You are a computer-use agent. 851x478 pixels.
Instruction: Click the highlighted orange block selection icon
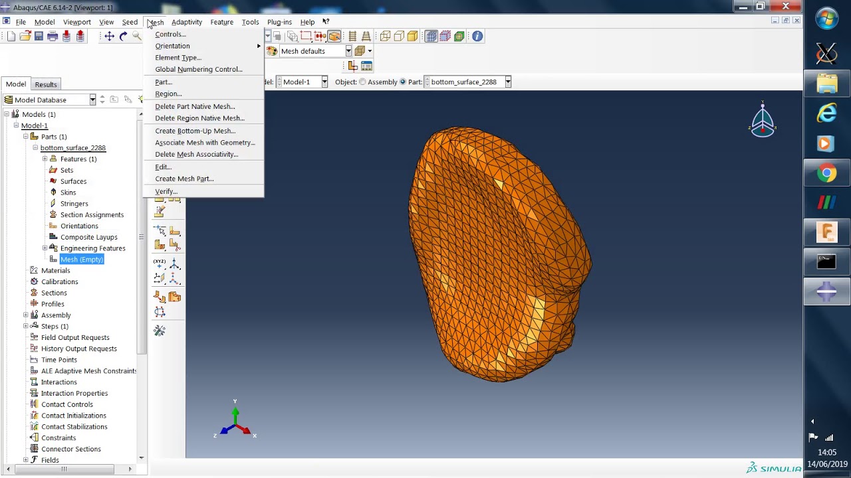[x=334, y=37]
